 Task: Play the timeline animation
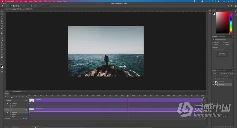click(11, 97)
